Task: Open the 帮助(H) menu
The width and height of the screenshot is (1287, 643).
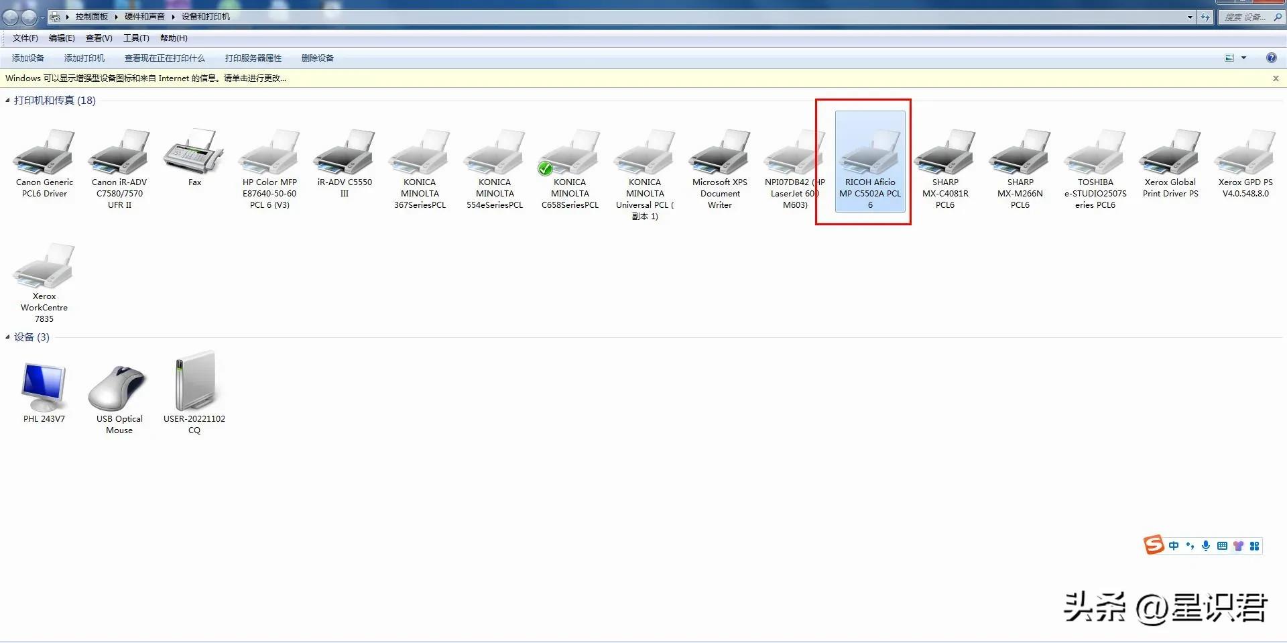Action: tap(174, 38)
